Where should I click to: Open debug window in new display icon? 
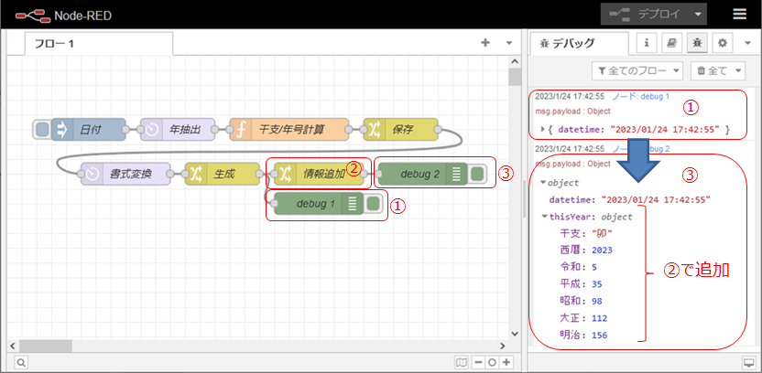(747, 362)
